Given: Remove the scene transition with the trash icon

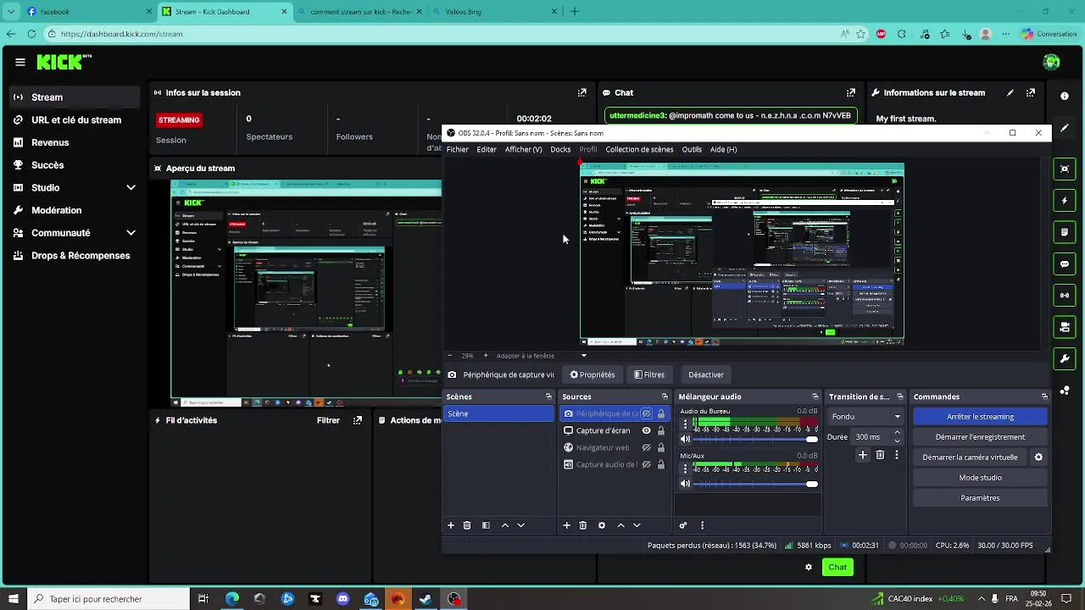Looking at the screenshot, I should click(x=880, y=455).
